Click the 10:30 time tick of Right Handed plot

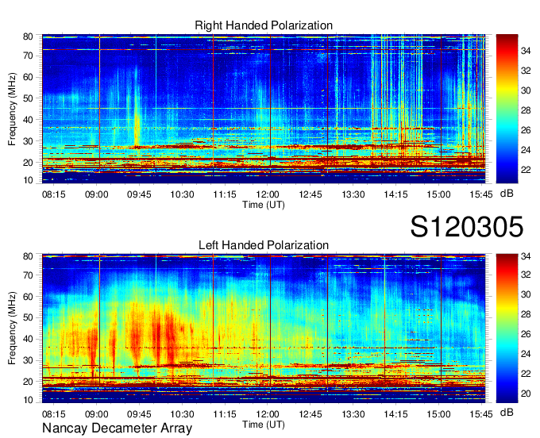click(x=182, y=194)
